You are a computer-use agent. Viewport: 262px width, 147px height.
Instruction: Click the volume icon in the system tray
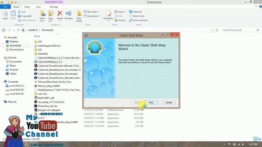click(243, 144)
